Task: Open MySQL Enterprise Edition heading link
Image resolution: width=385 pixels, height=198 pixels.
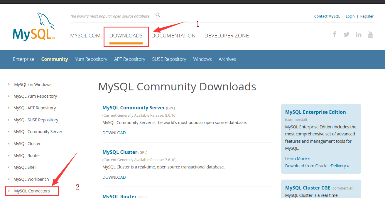Action: 315,112
